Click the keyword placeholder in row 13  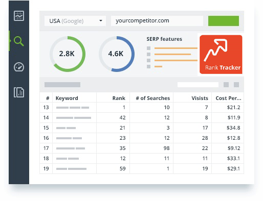point(73,108)
